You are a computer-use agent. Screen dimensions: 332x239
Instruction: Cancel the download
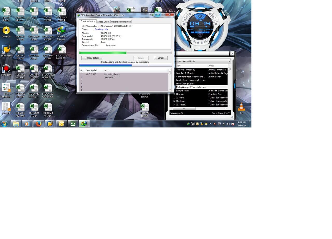pyautogui.click(x=161, y=58)
